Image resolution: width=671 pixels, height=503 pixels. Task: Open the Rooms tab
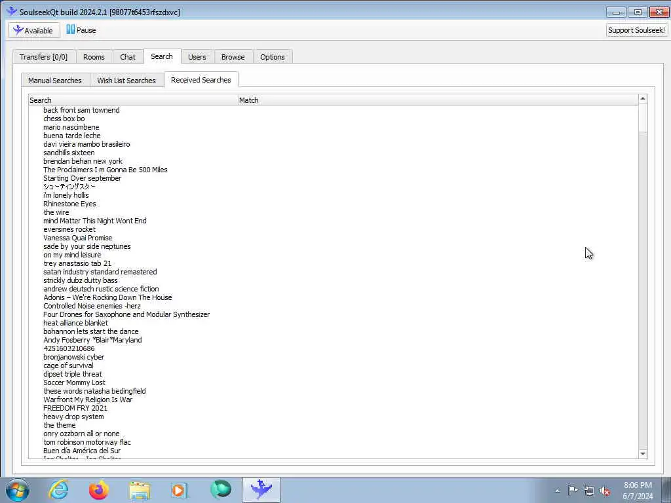94,57
